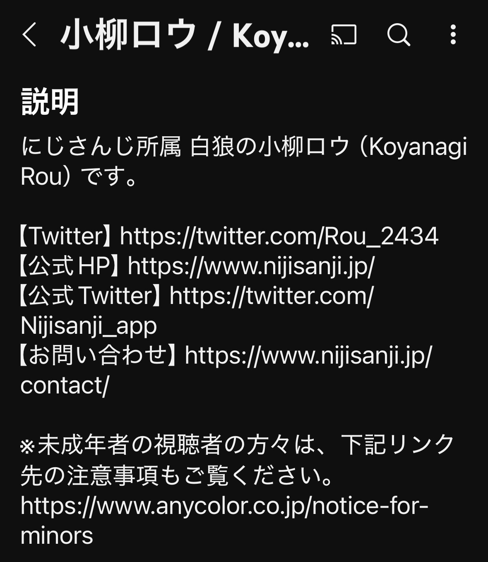Open the anycolor.co.jp notice-for- link
This screenshot has width=488, height=562.
(224, 506)
